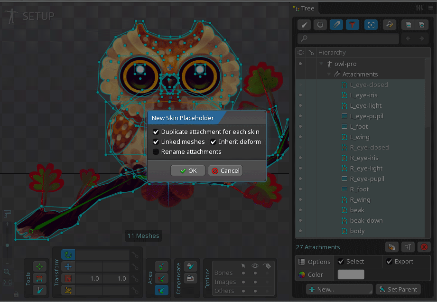Collapse the Attachments node
This screenshot has height=302, width=437.
pos(329,74)
